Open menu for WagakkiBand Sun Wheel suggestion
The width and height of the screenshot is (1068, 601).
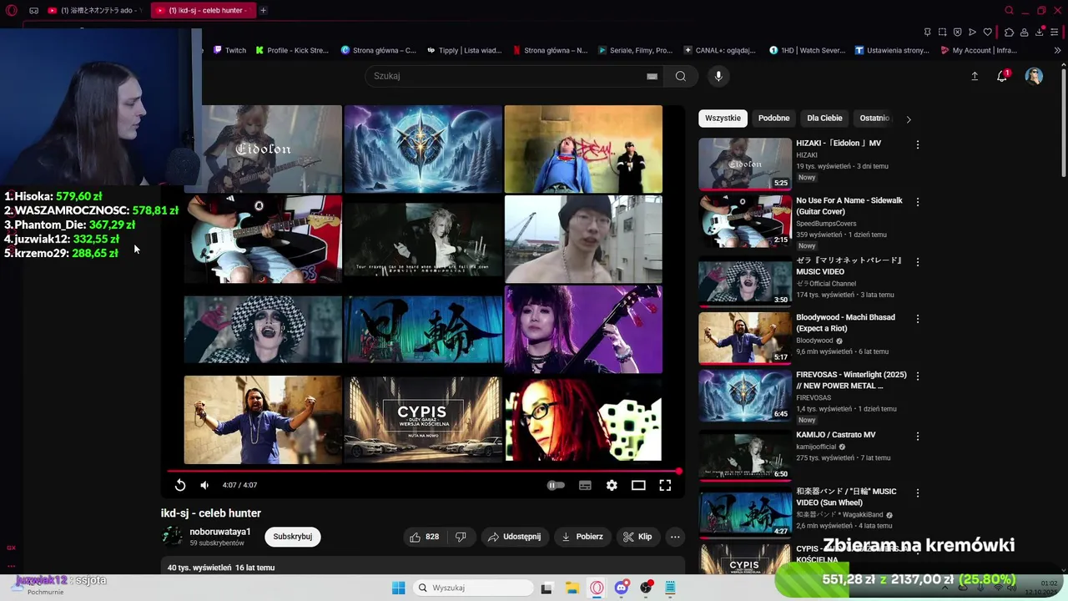918,493
